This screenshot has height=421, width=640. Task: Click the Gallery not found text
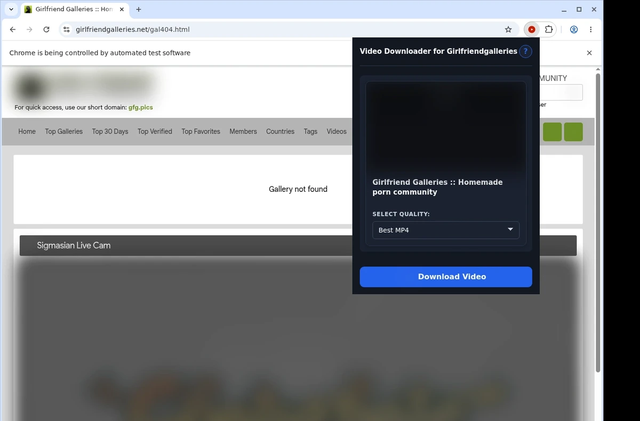(298, 189)
